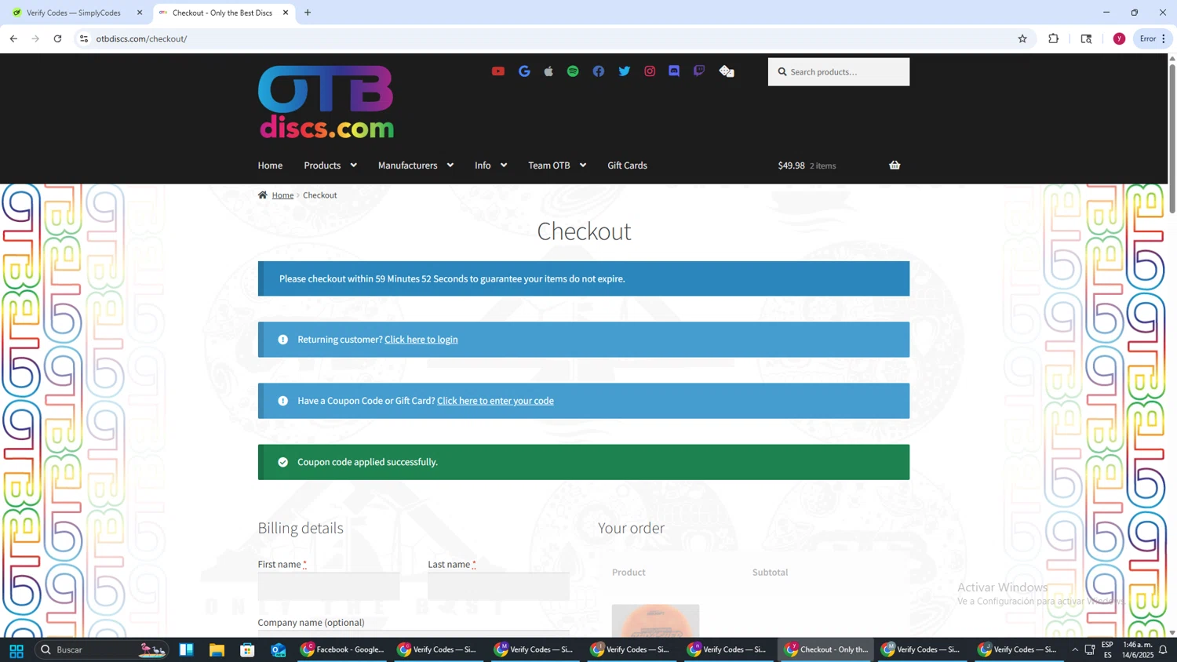Screen dimensions: 1177x662
Task: Open File Explorer from taskbar
Action: pos(217,649)
